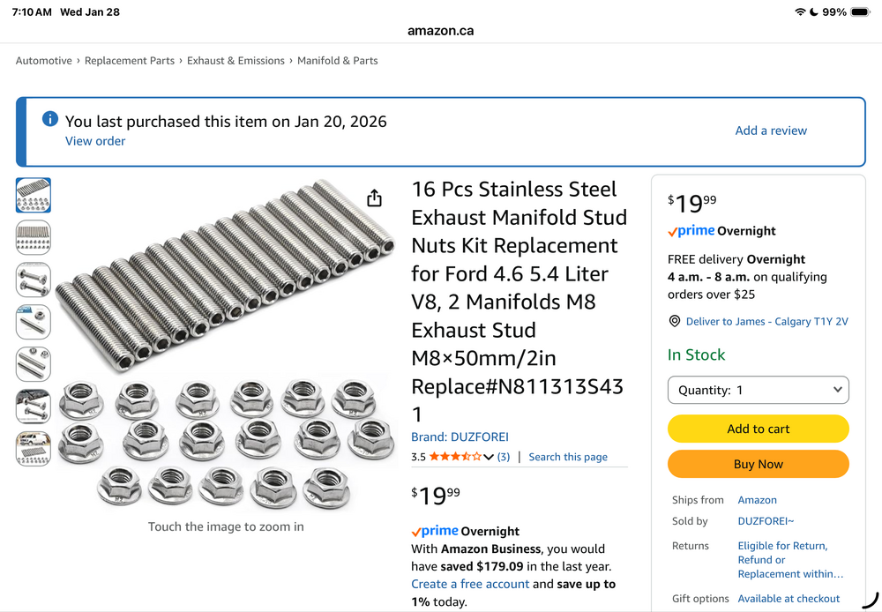Open the View order link

pos(95,141)
